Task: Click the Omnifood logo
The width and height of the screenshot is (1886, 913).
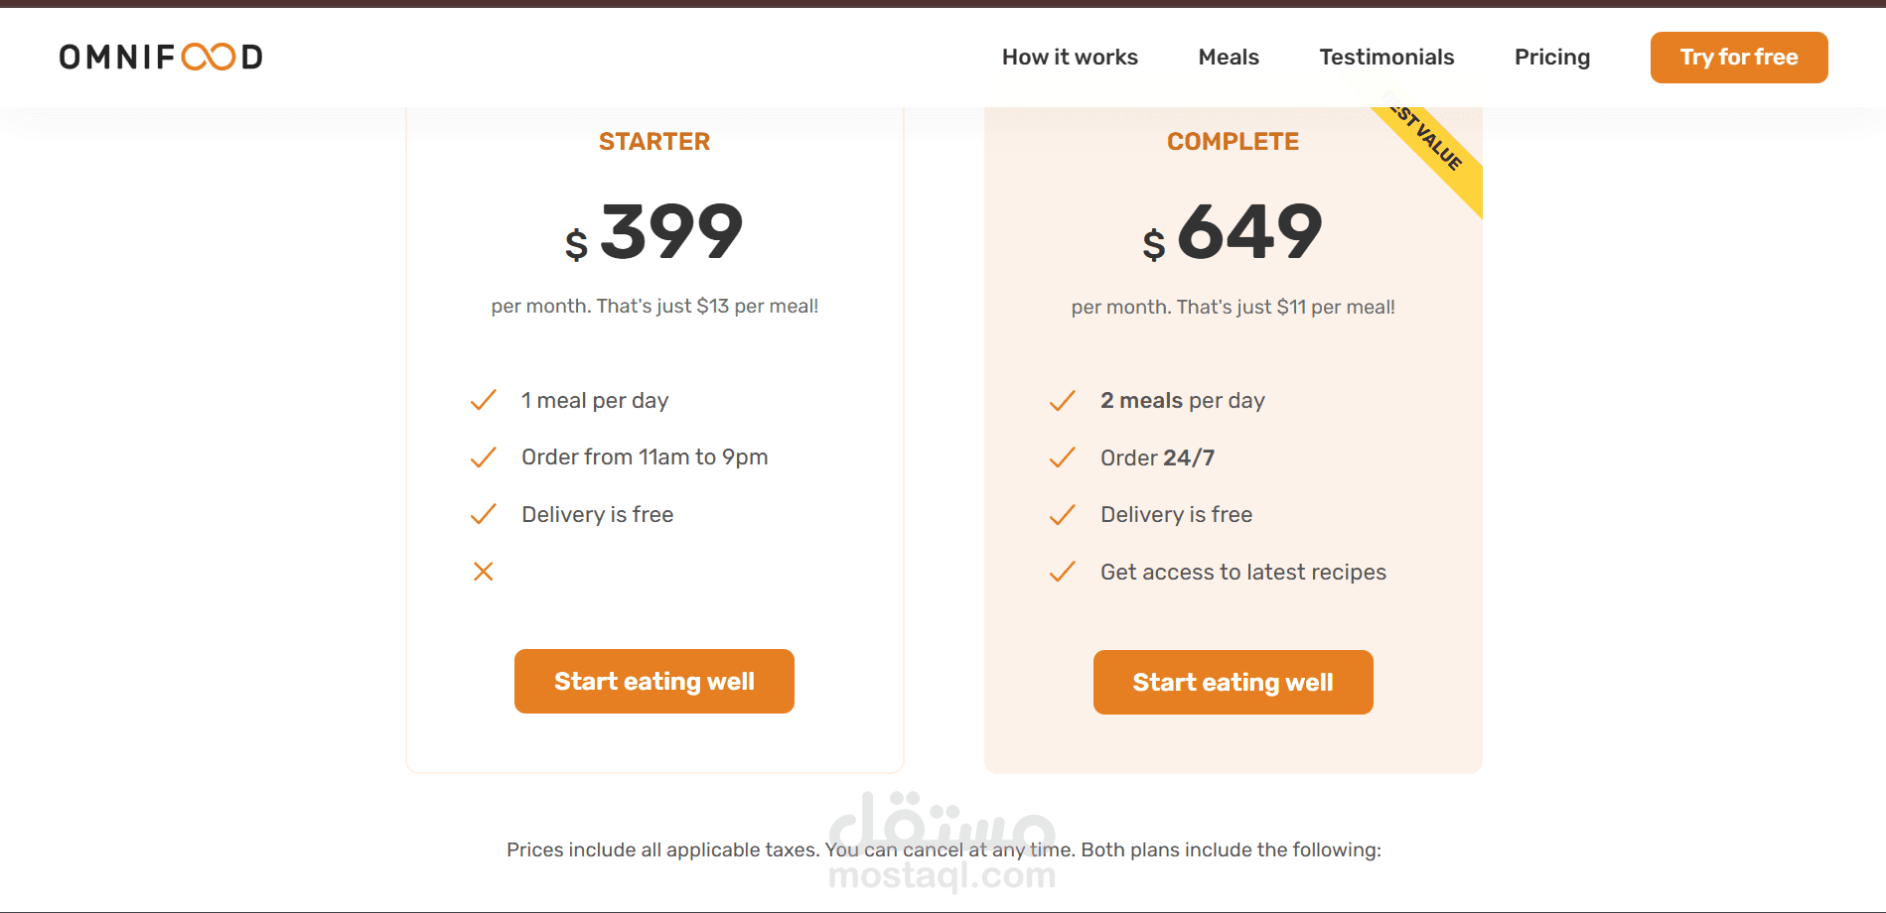Action: pos(161,57)
